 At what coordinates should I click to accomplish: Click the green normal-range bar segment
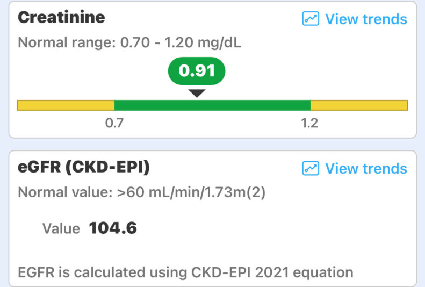[212, 105]
